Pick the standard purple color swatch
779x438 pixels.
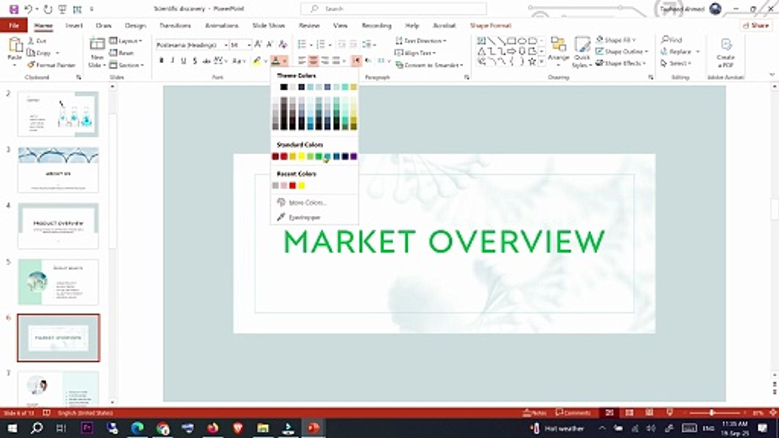[354, 156]
